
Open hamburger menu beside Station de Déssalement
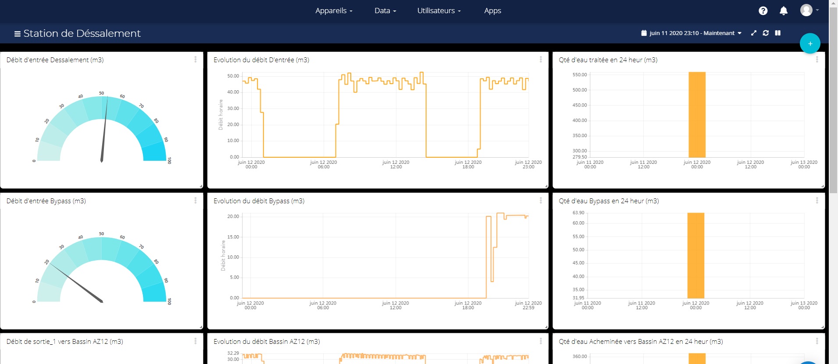pos(18,34)
